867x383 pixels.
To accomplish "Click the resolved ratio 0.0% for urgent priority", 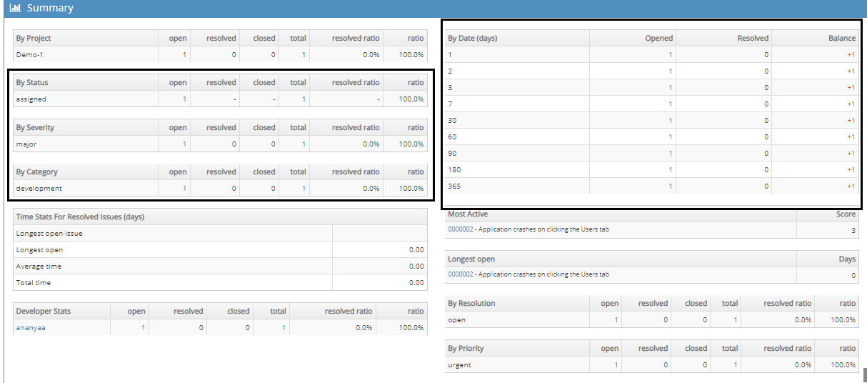I will pyautogui.click(x=803, y=365).
